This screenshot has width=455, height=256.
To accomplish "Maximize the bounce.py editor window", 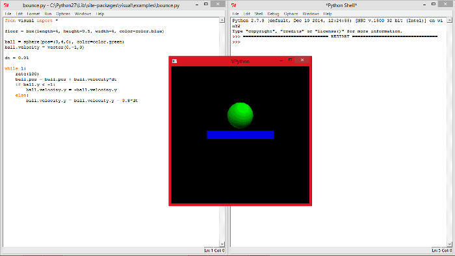I will [x=206, y=4].
